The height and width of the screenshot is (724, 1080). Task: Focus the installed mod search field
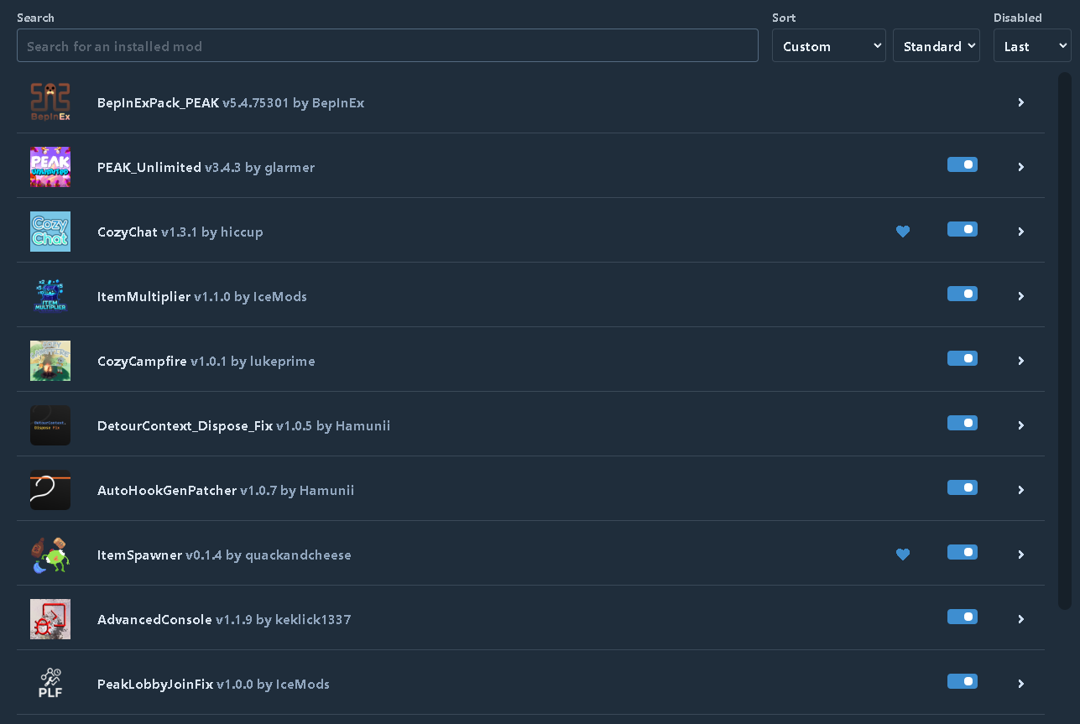tap(388, 46)
